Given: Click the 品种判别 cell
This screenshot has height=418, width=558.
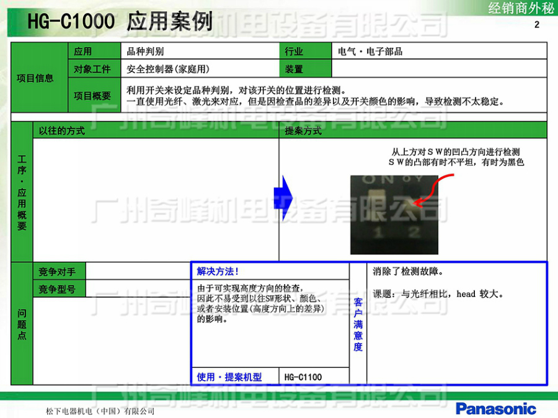Looking at the screenshot, I should click(200, 51).
